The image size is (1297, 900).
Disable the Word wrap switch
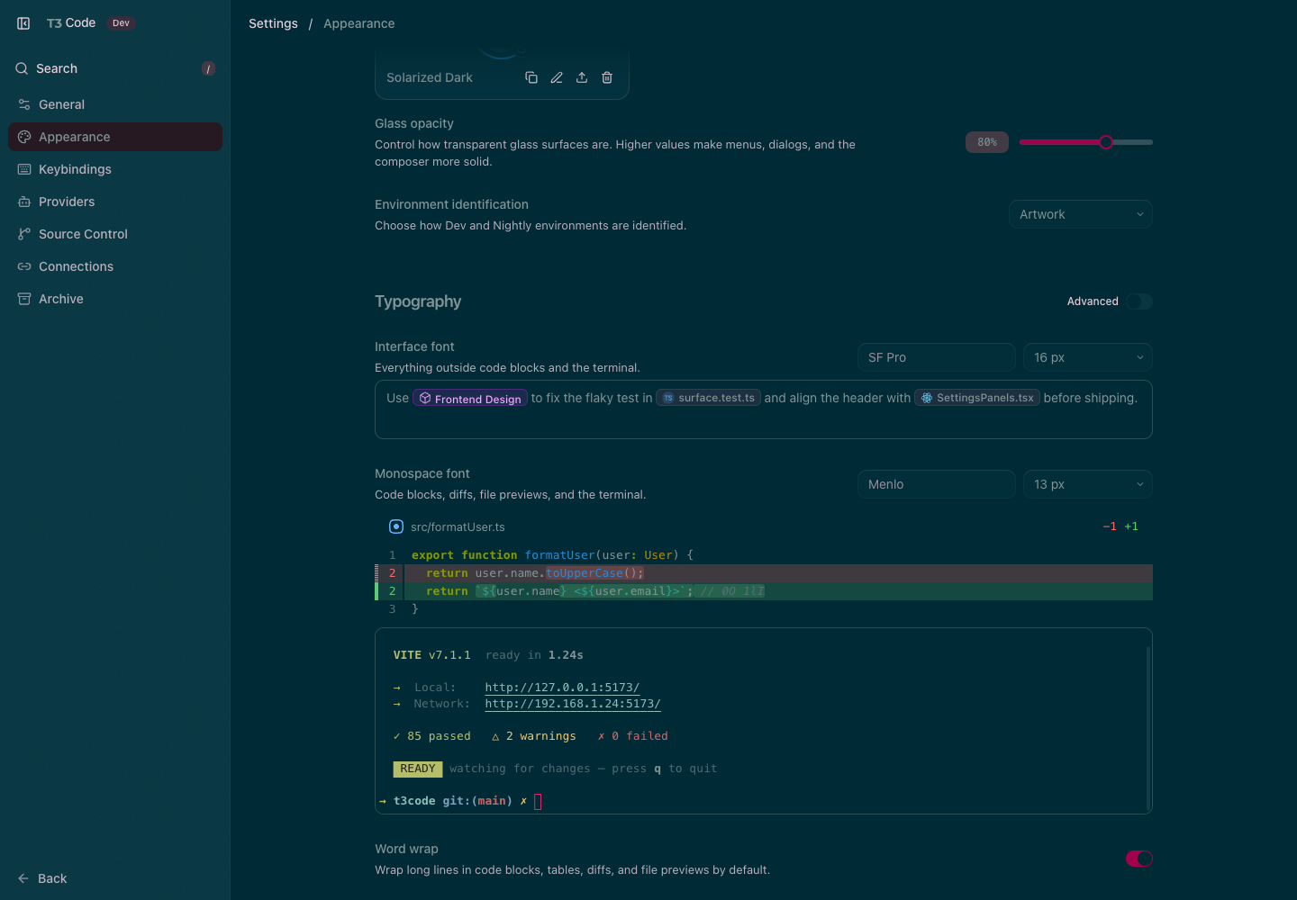1139,859
